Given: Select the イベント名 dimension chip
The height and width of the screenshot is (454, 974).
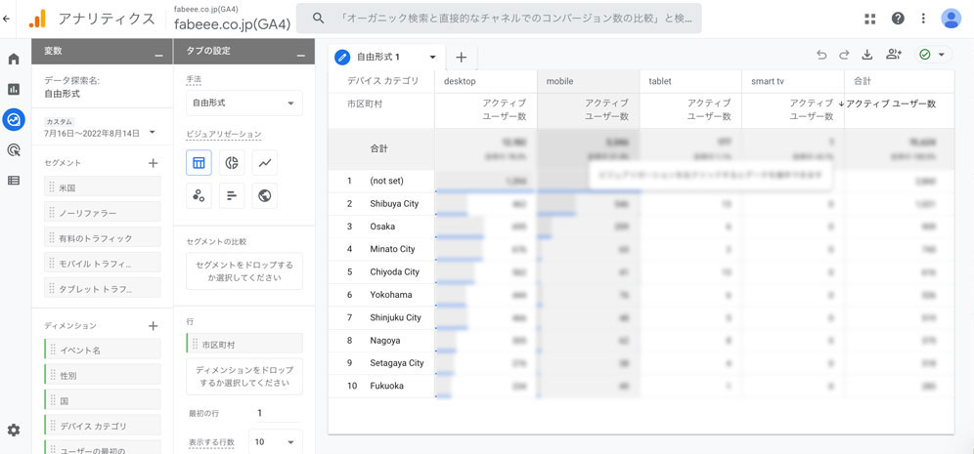Looking at the screenshot, I should tap(103, 350).
